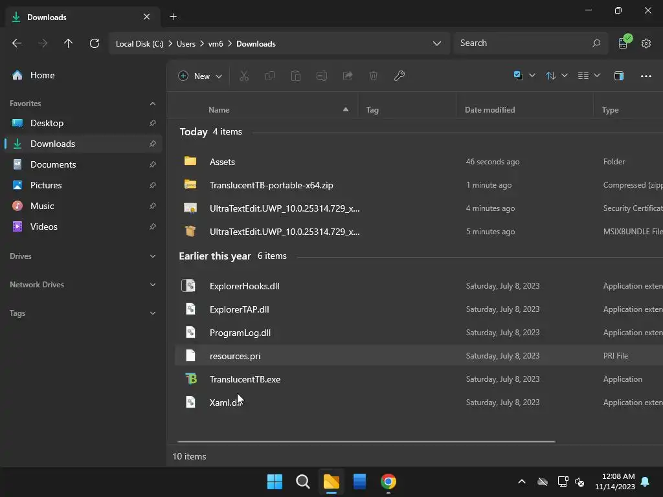
Task: Open the three-dot more options menu
Action: click(646, 76)
